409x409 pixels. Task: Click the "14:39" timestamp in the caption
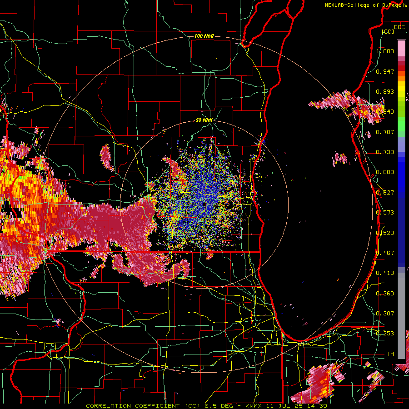click(x=316, y=406)
